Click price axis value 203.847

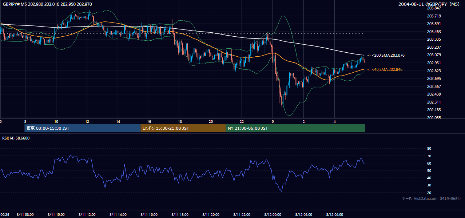coord(434,8)
